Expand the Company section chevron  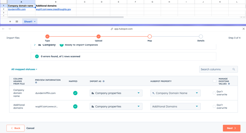click(x=35, y=45)
